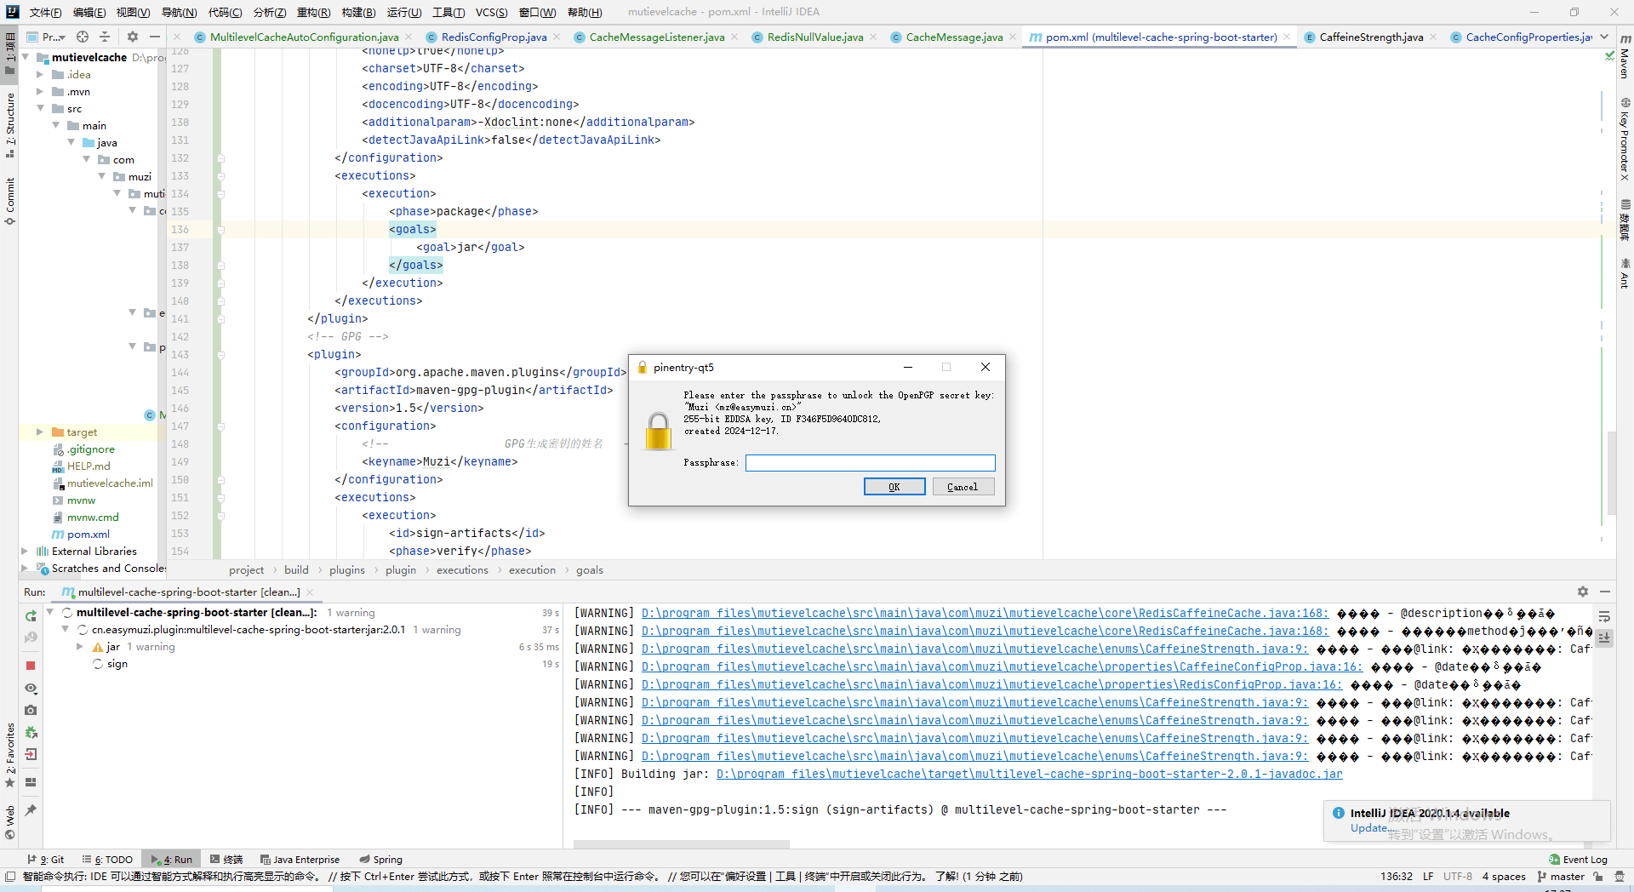Click Locate/Select Opened File crosshair icon
The height and width of the screenshot is (892, 1634).
[83, 37]
